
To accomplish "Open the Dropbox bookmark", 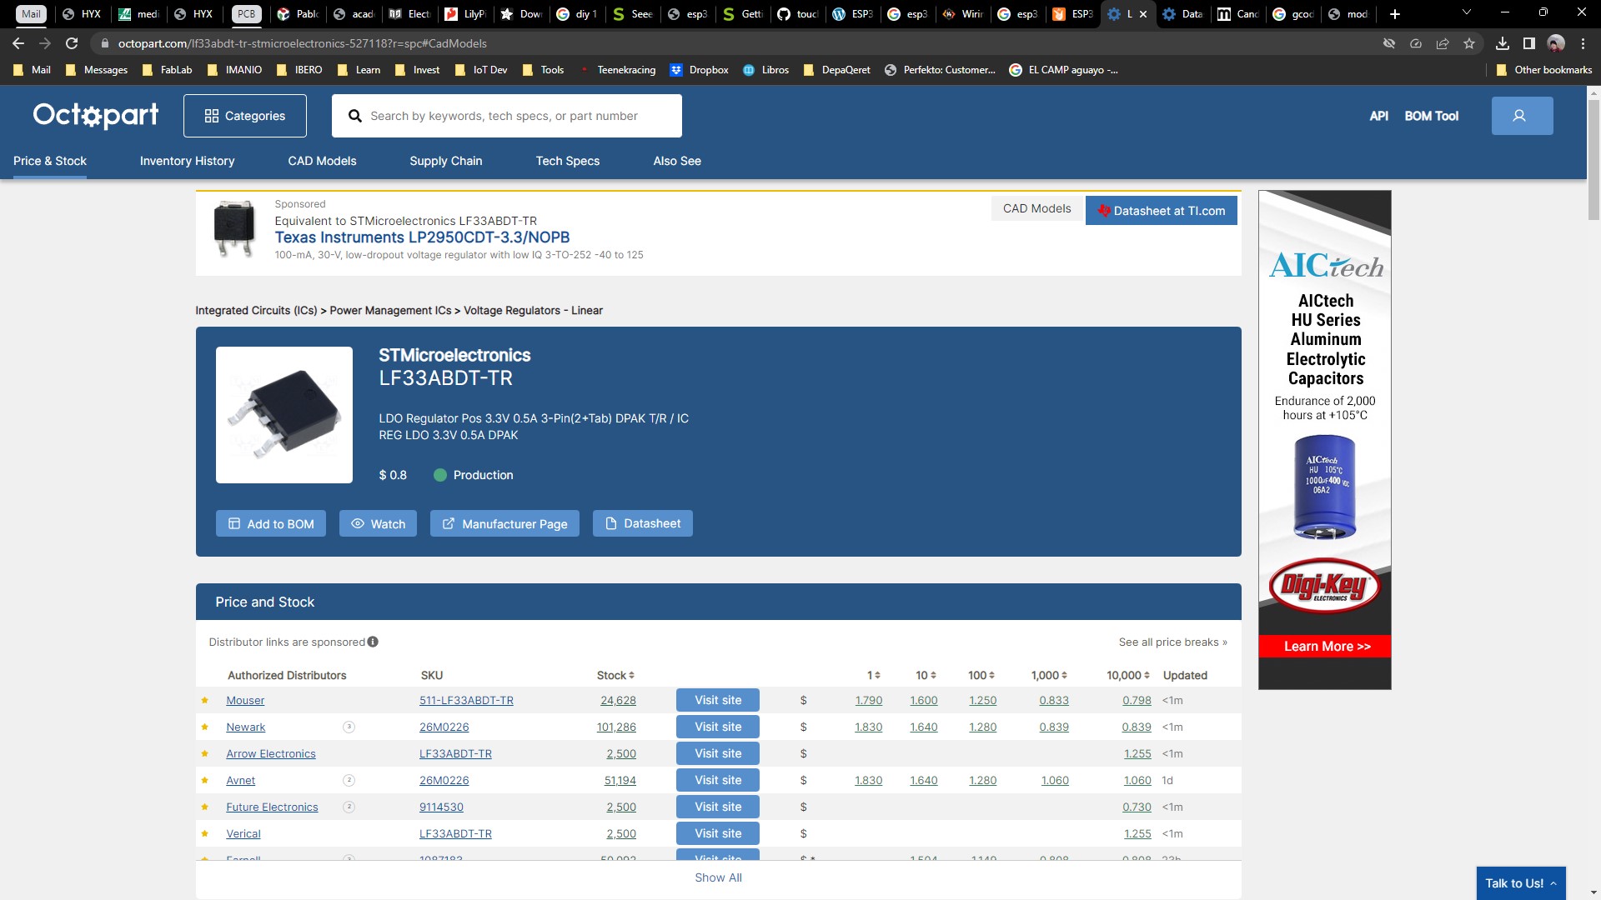I will (700, 70).
